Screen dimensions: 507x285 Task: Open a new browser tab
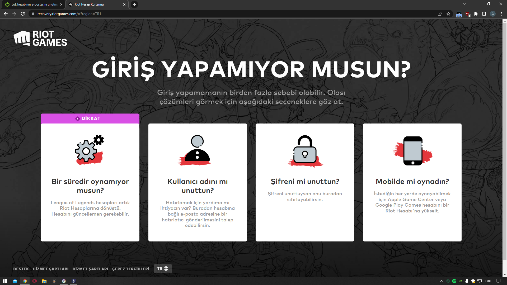tap(134, 4)
